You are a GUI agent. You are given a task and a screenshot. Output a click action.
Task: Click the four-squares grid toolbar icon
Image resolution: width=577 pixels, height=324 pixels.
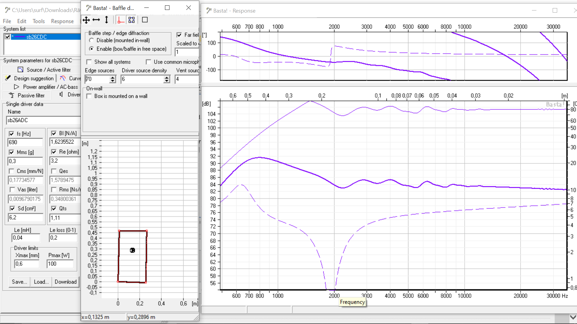(x=132, y=20)
